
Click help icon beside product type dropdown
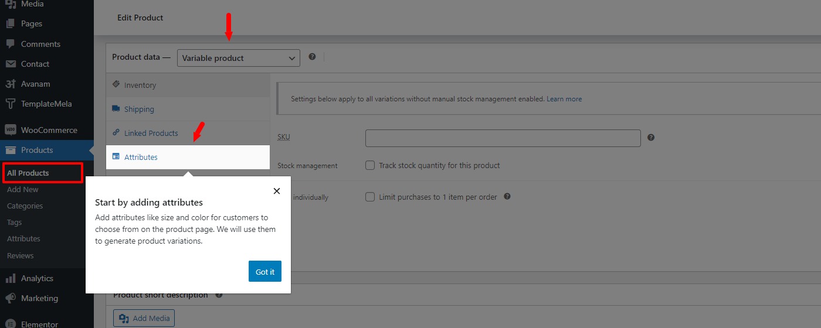(x=312, y=57)
